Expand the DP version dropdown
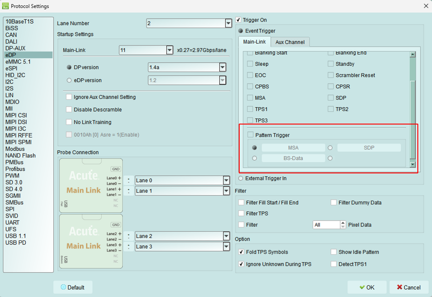Viewport: 432px width, 297px height. [x=223, y=67]
